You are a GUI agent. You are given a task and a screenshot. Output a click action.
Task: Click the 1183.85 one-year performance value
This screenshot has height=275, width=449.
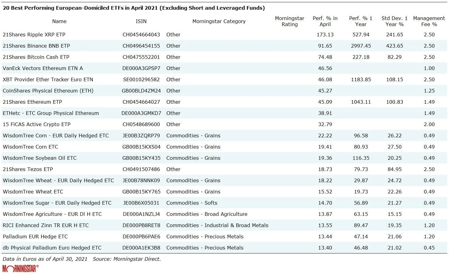361,79
